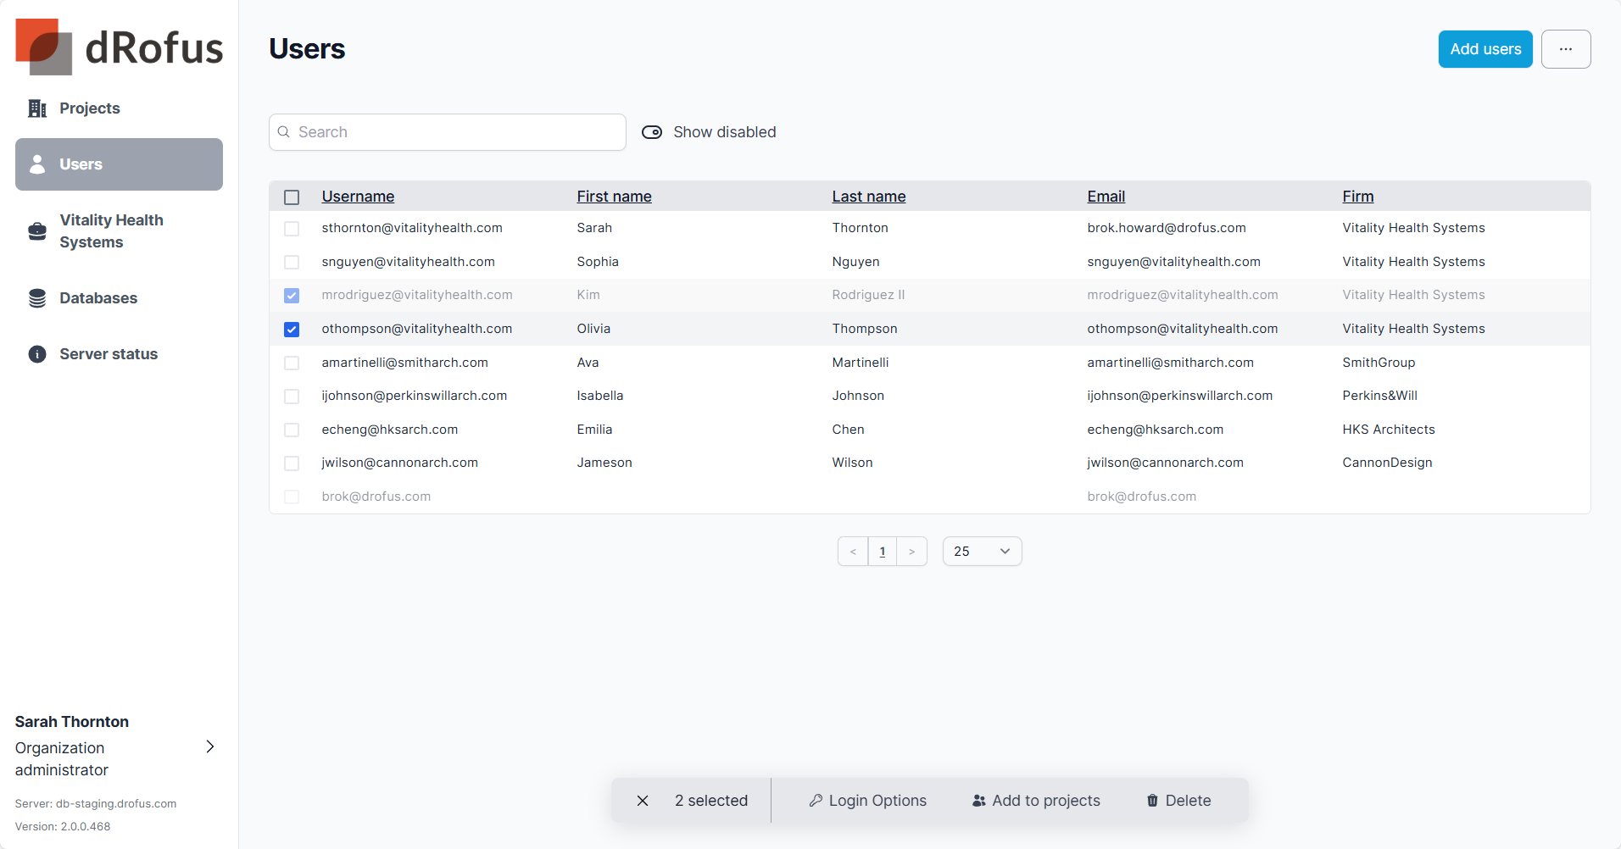The height and width of the screenshot is (849, 1621).
Task: Check the select-all header checkbox
Action: tap(292, 197)
